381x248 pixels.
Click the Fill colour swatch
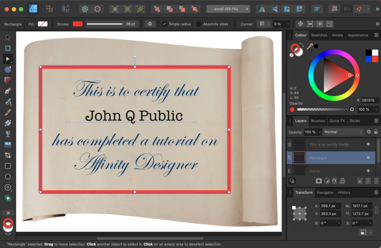pos(42,24)
